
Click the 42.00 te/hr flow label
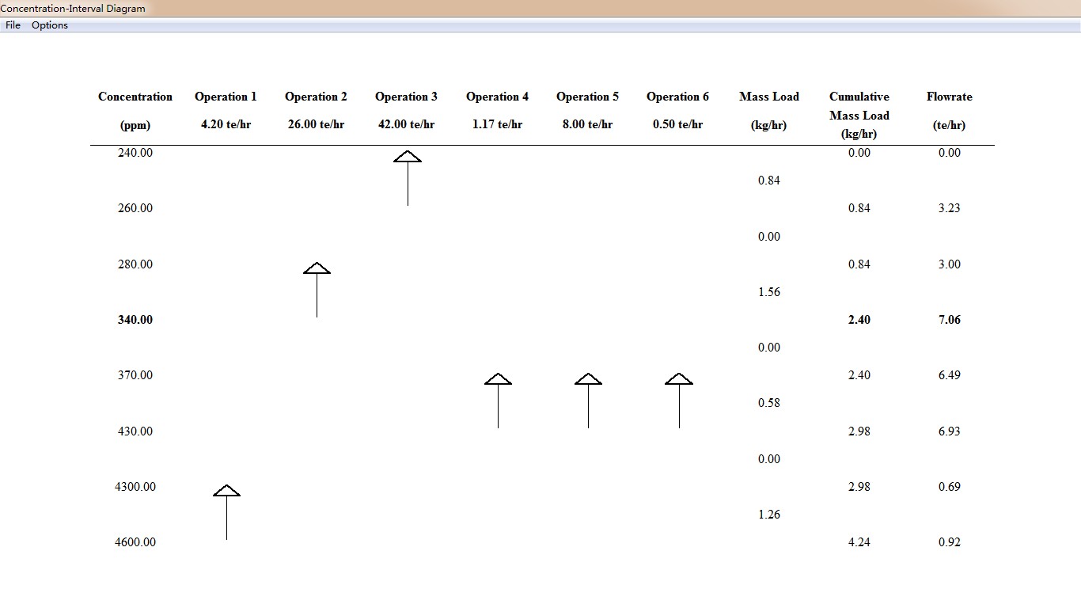point(406,124)
